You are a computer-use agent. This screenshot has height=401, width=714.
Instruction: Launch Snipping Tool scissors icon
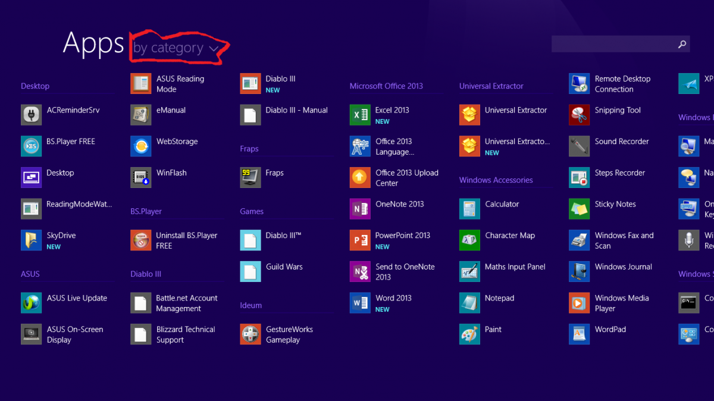point(580,115)
